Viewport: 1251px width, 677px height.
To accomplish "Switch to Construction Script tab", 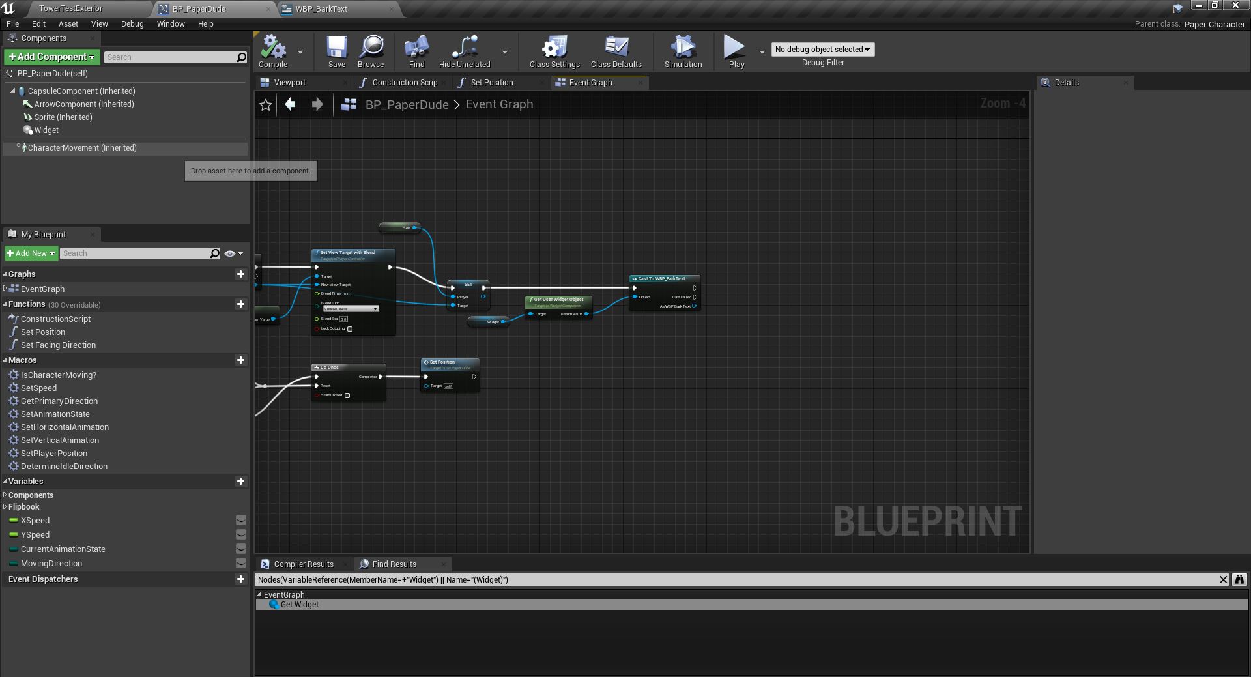I will click(404, 83).
